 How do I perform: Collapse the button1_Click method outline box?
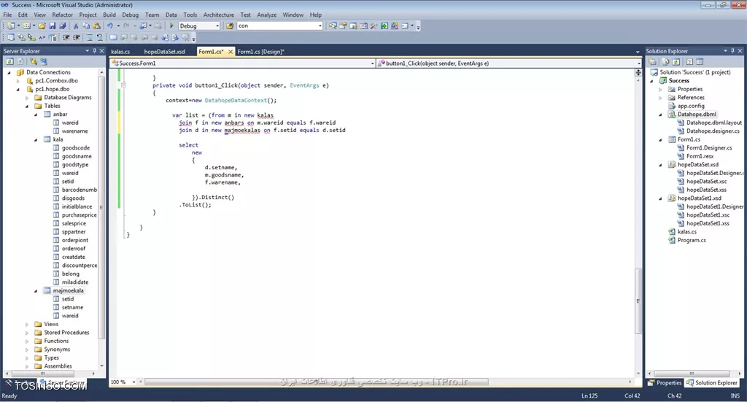(123, 85)
